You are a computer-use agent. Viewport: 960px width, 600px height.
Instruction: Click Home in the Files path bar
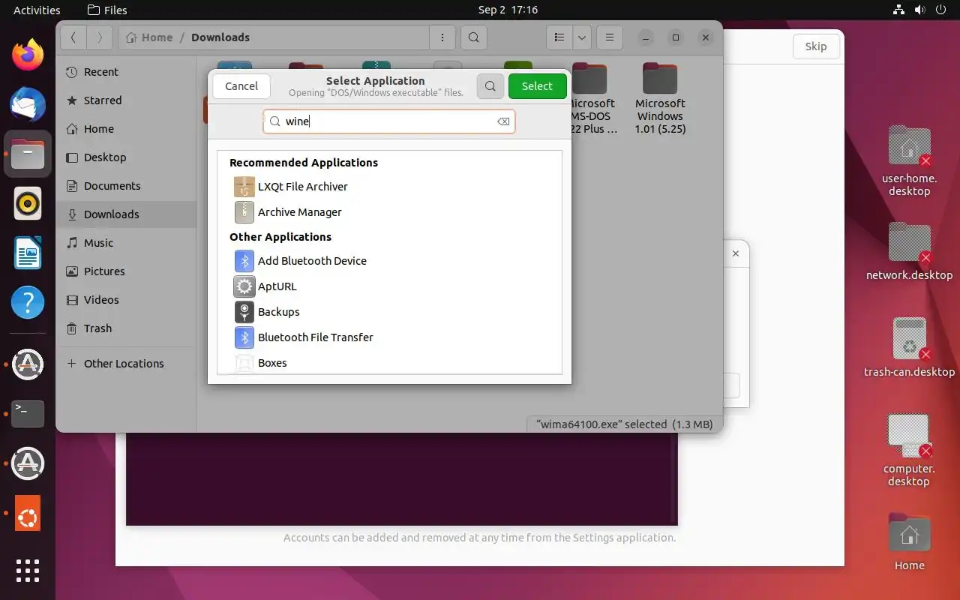tap(150, 37)
